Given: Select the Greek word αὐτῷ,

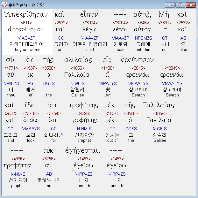Looking at the screenshot, I should pyautogui.click(x=142, y=15).
